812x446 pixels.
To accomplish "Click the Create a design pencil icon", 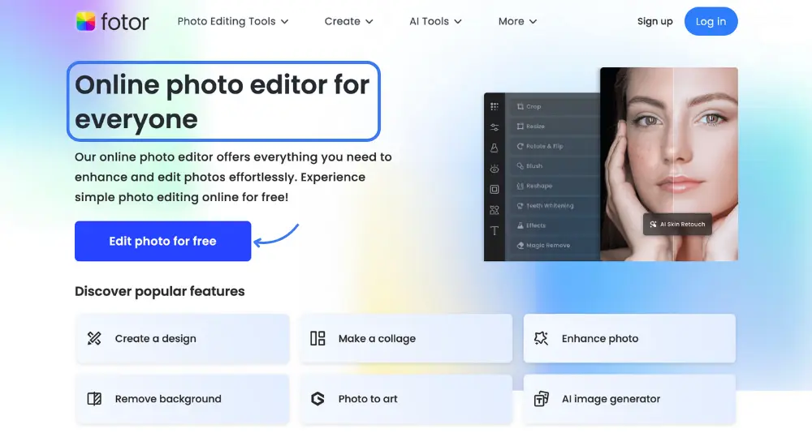I will 94,338.
